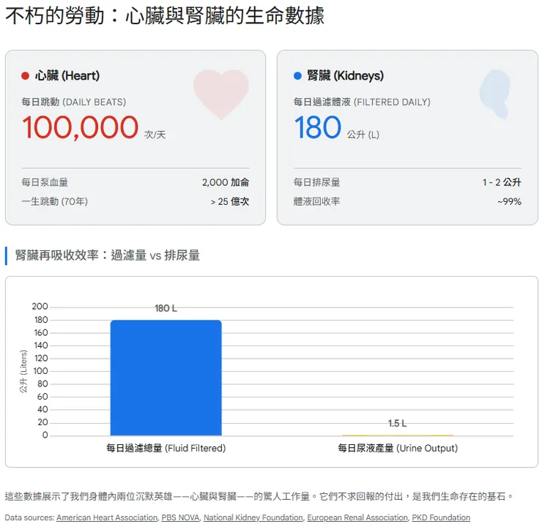The height and width of the screenshot is (524, 542).
Task: Click the 100 y-axis tick label
Action: [40, 371]
